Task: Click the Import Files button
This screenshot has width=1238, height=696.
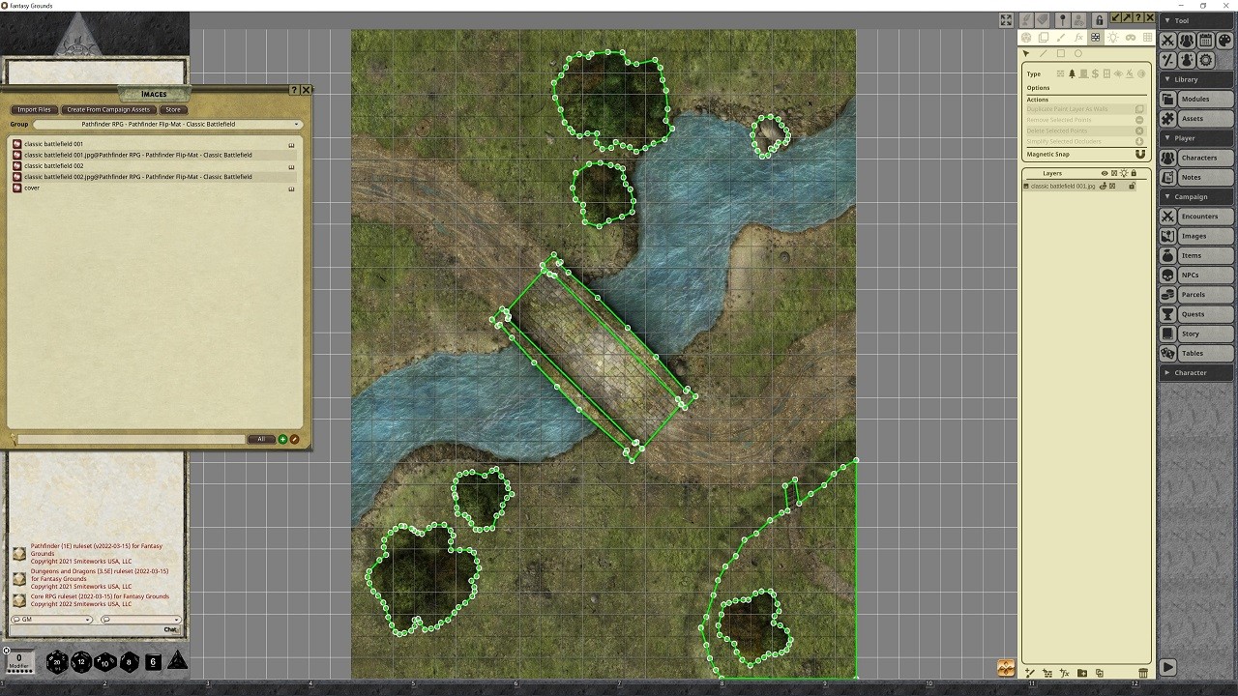Action: point(34,109)
